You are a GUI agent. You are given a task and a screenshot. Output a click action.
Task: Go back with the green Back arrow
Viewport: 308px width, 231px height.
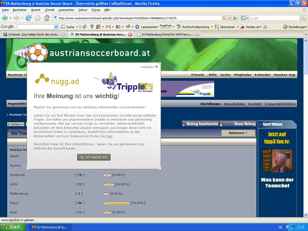point(5,18)
